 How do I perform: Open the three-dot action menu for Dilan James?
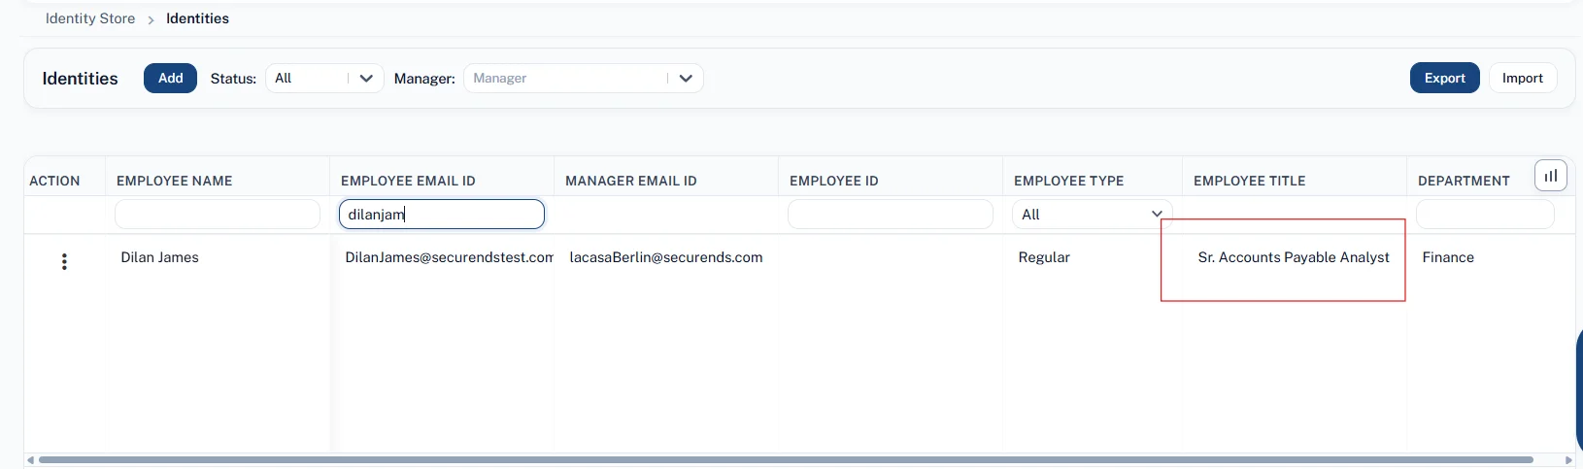pos(64,261)
